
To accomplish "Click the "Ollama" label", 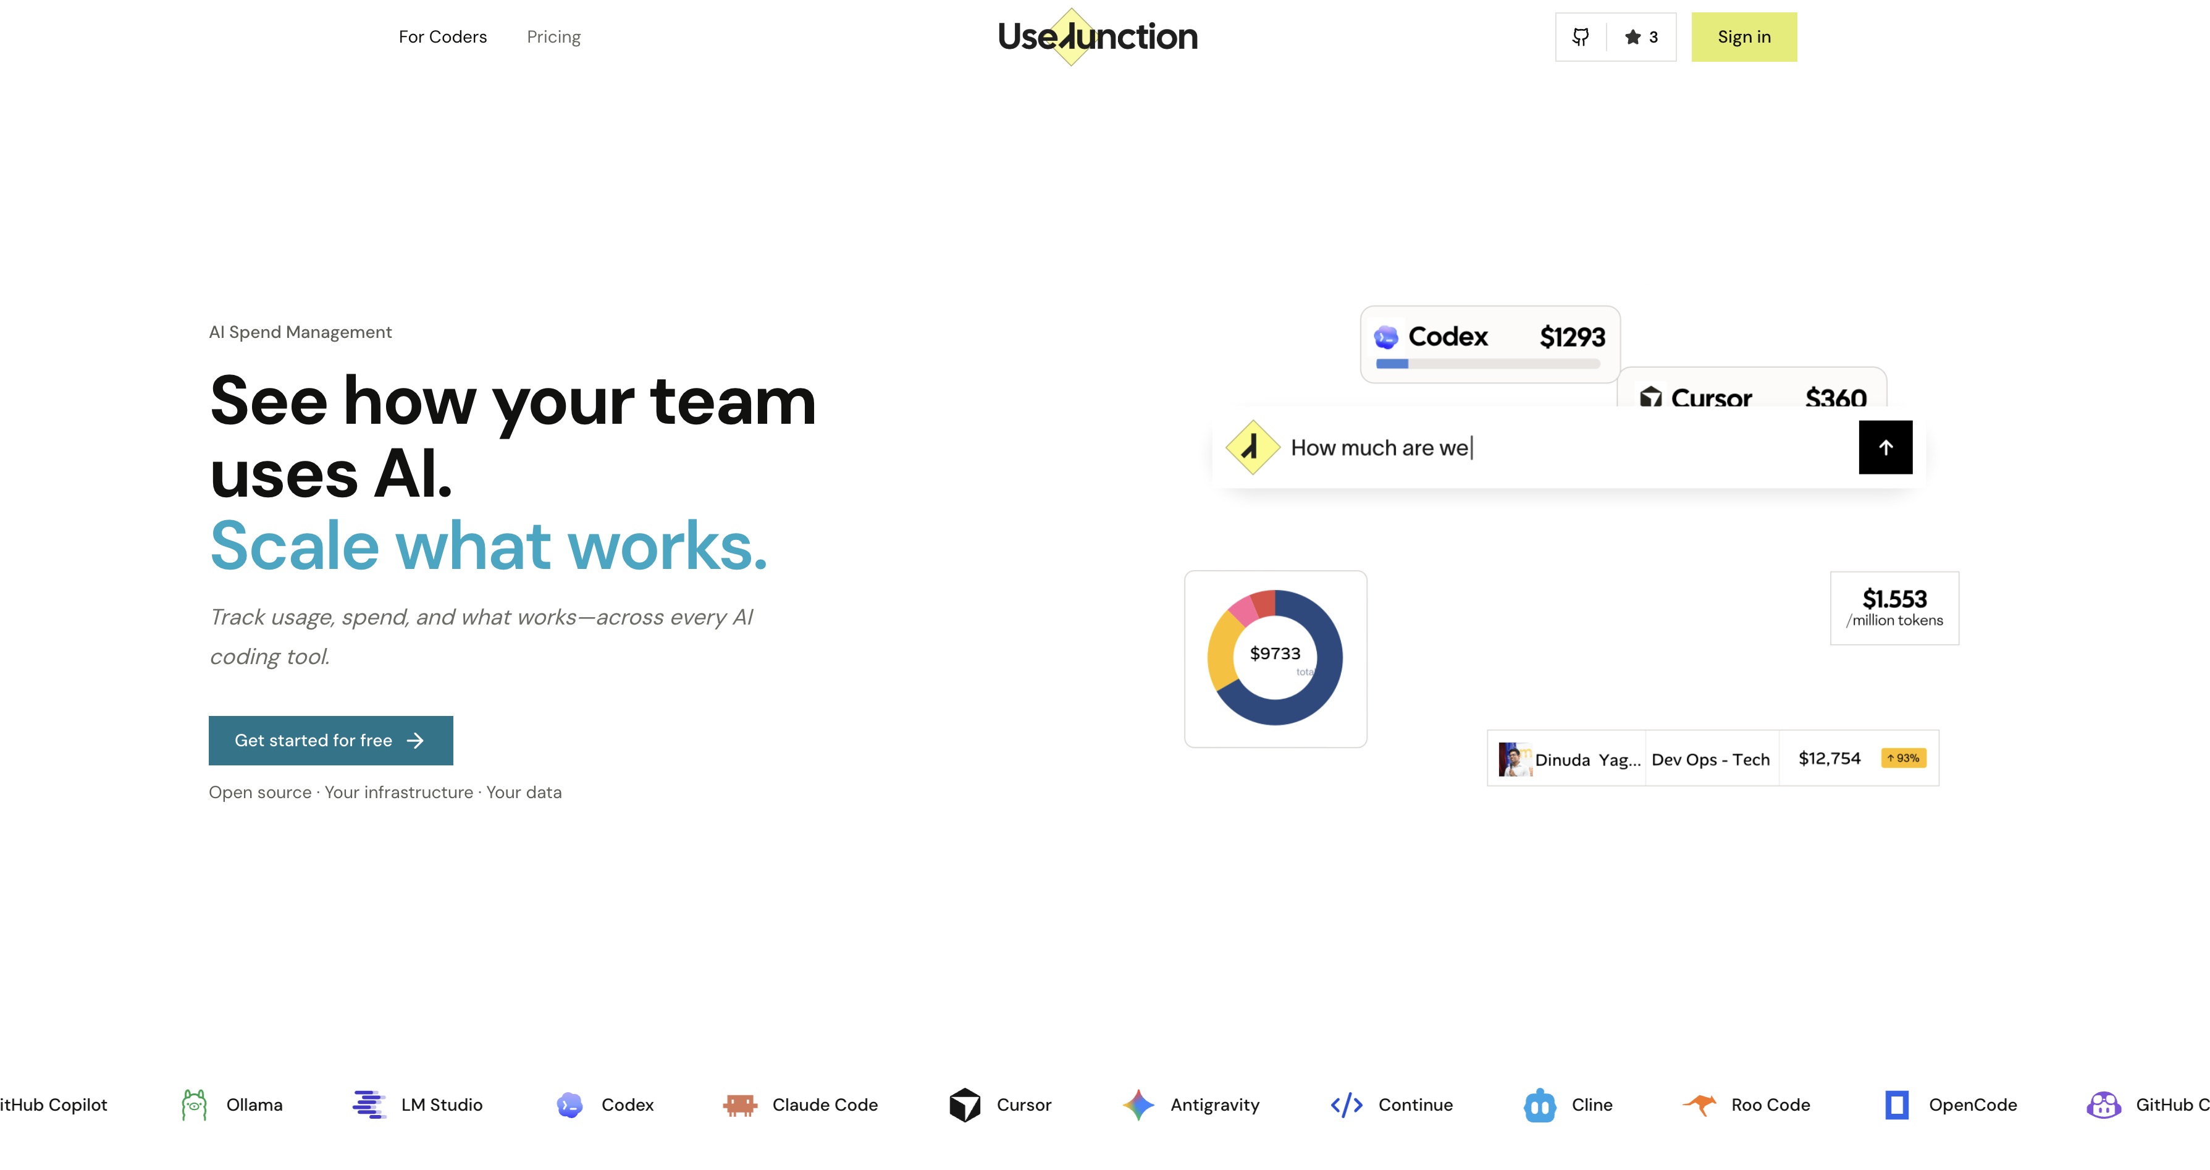I will [254, 1105].
